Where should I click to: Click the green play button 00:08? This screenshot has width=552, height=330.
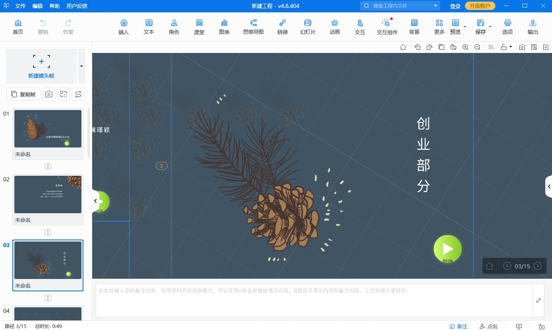click(448, 249)
